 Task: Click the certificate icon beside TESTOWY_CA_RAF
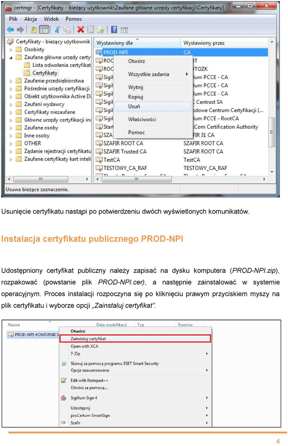pos(99,168)
